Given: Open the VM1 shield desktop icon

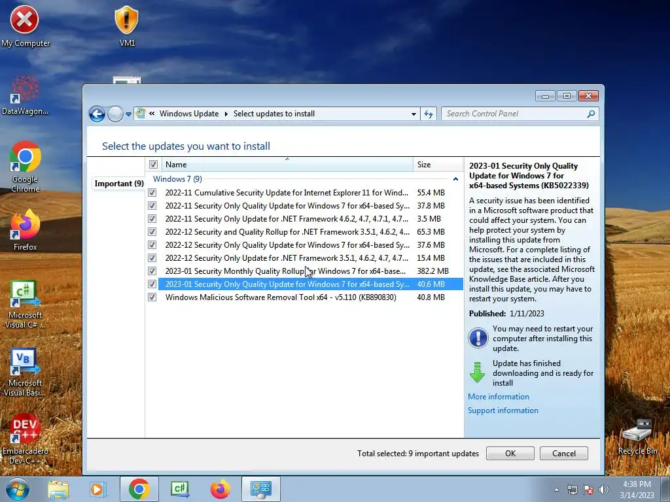Looking at the screenshot, I should click(x=127, y=25).
